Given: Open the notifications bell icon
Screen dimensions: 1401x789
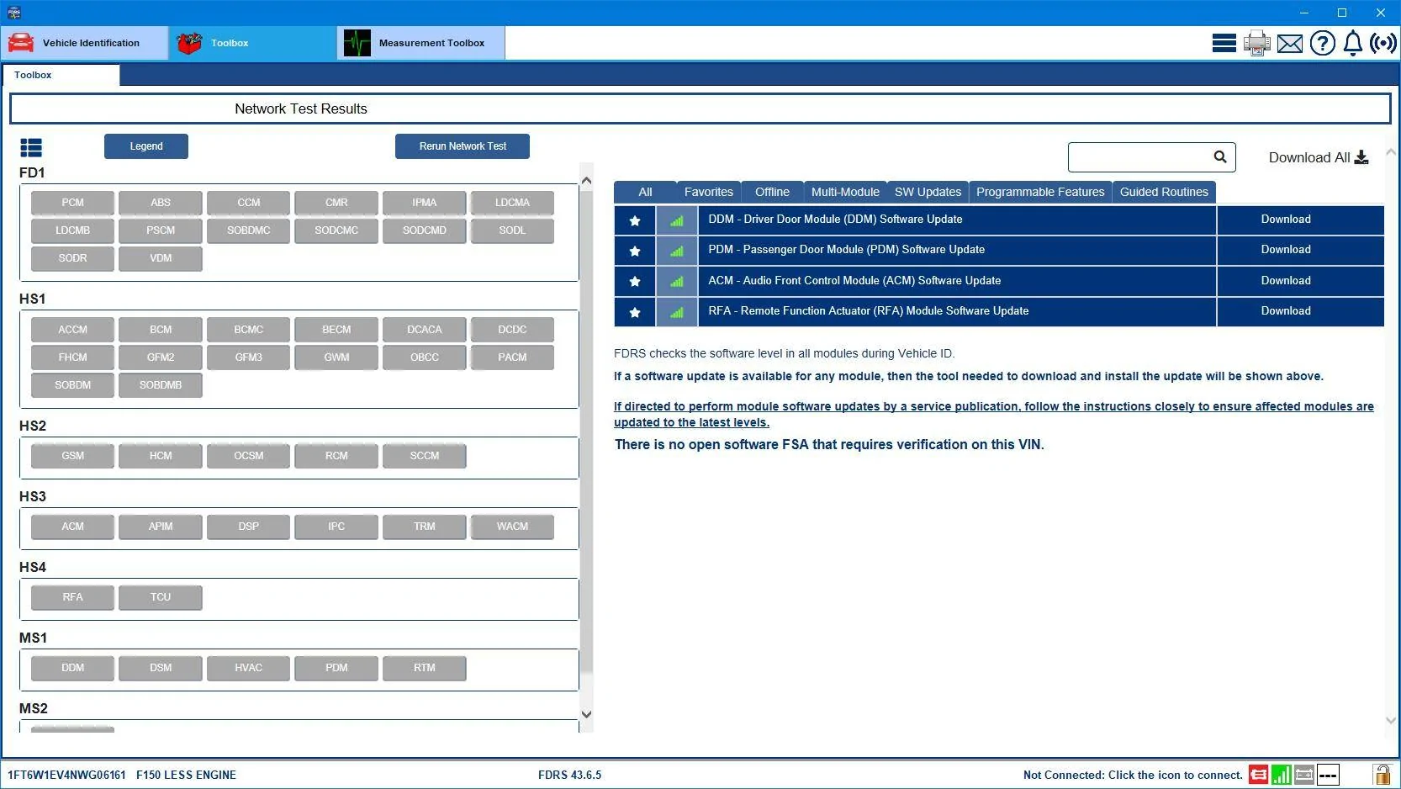Looking at the screenshot, I should coord(1352,43).
